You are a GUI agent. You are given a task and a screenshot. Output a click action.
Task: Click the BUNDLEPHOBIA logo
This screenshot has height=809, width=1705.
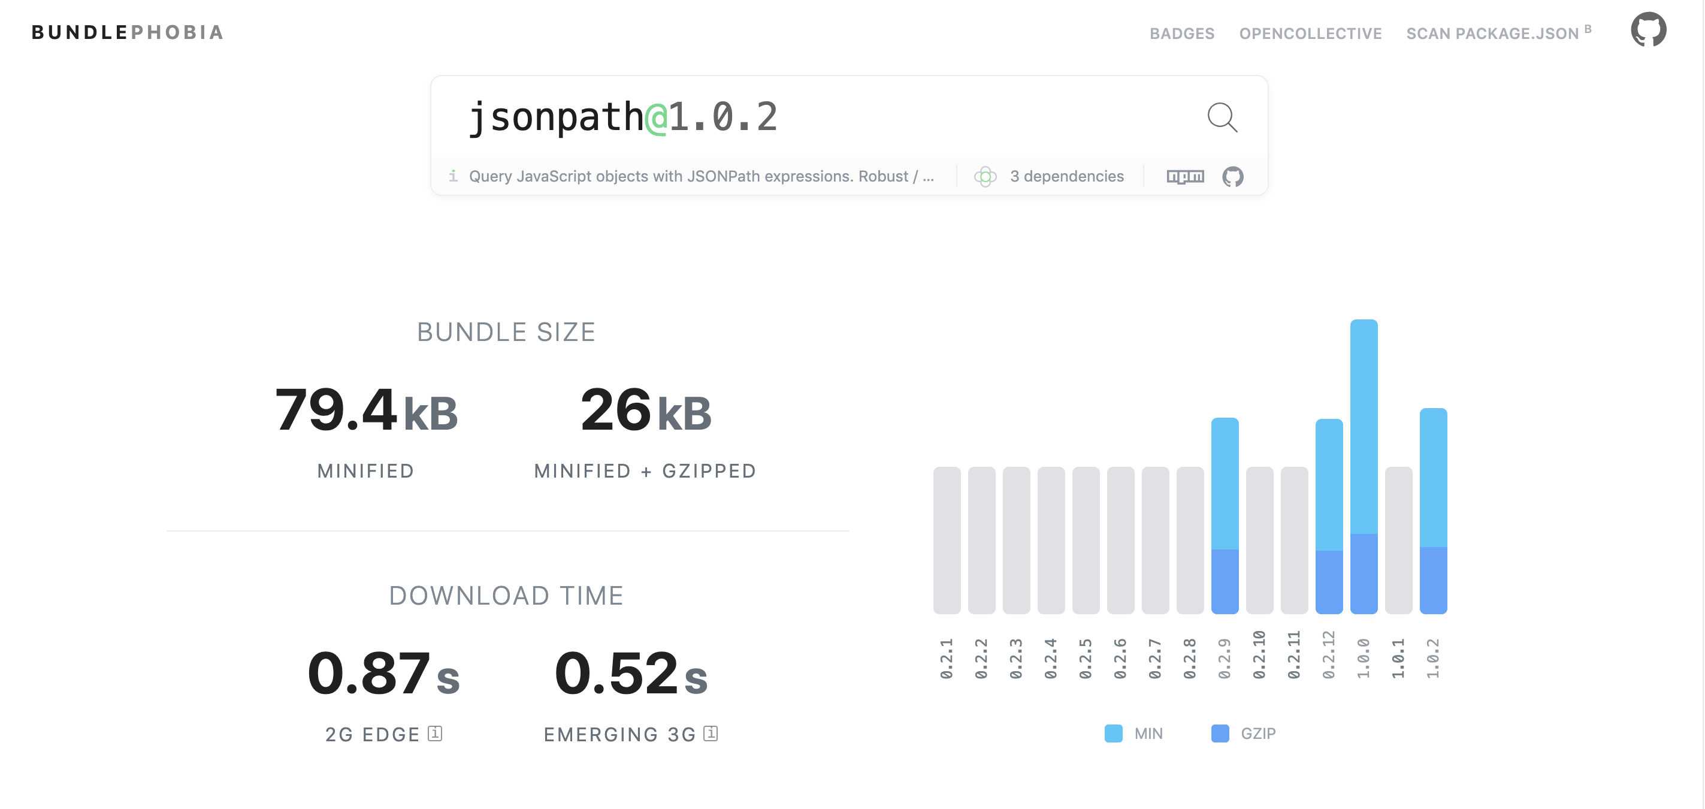[128, 32]
